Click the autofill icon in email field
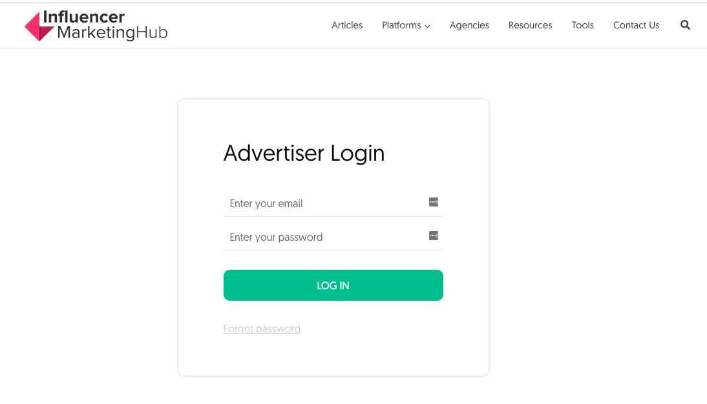Image resolution: width=707 pixels, height=404 pixels. click(433, 202)
